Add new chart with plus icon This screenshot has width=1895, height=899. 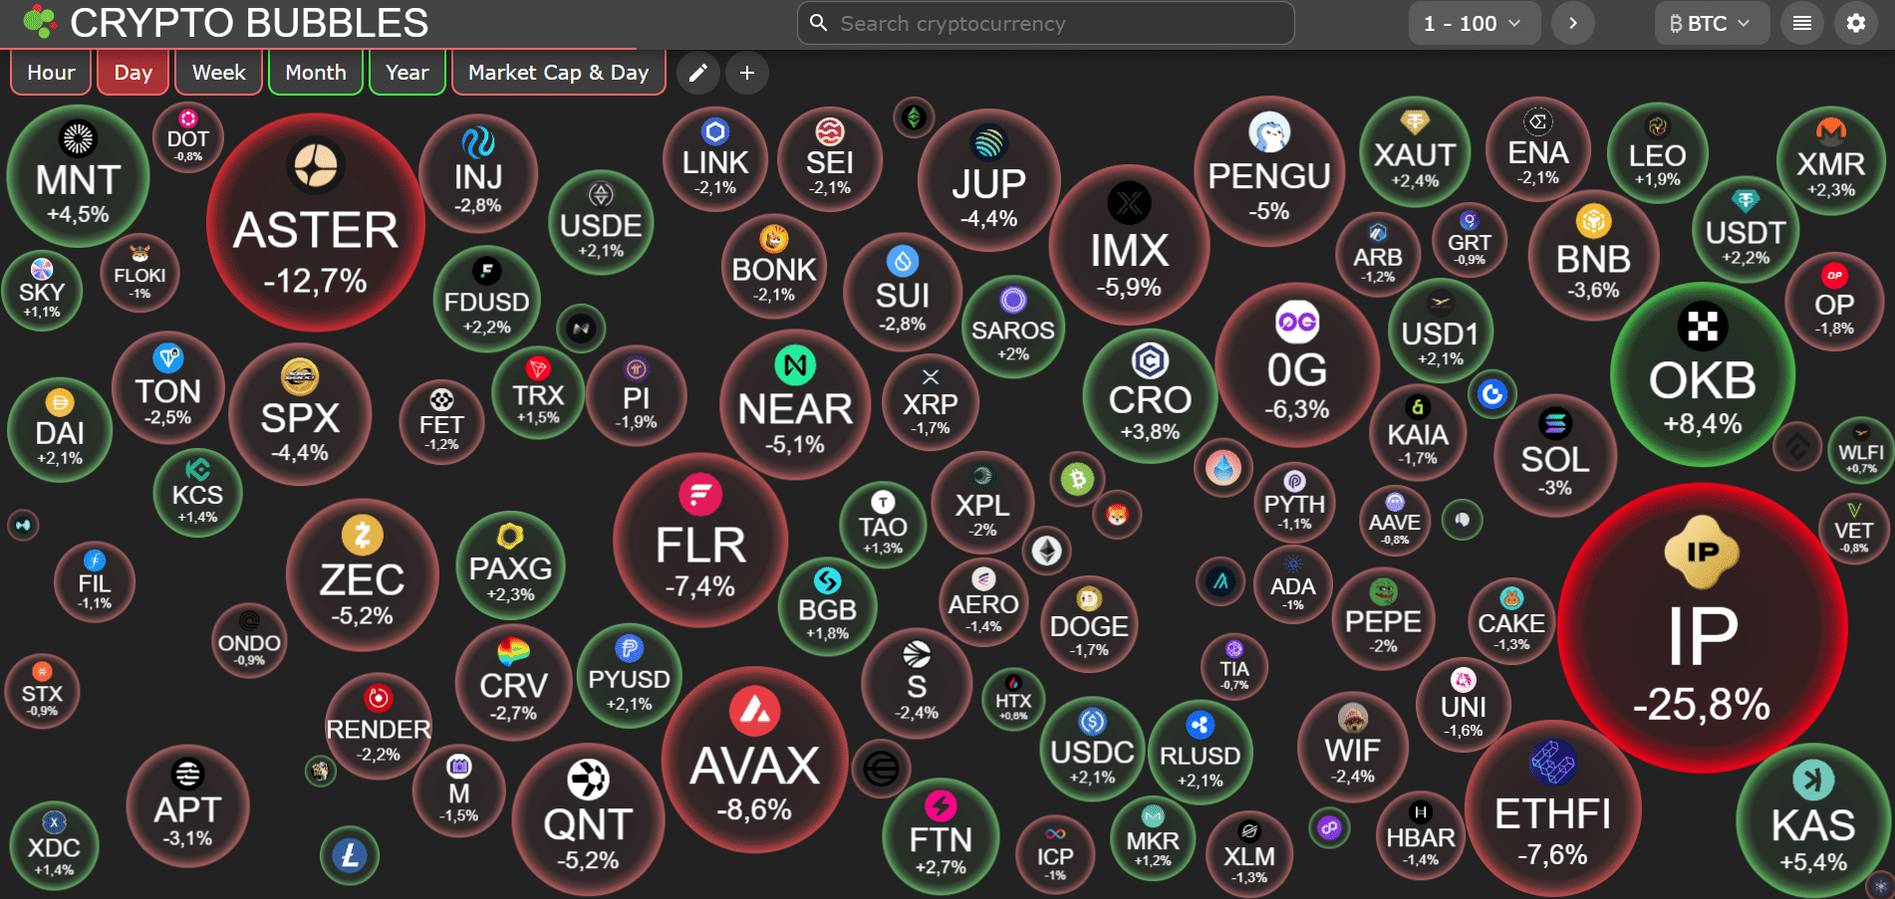747,73
